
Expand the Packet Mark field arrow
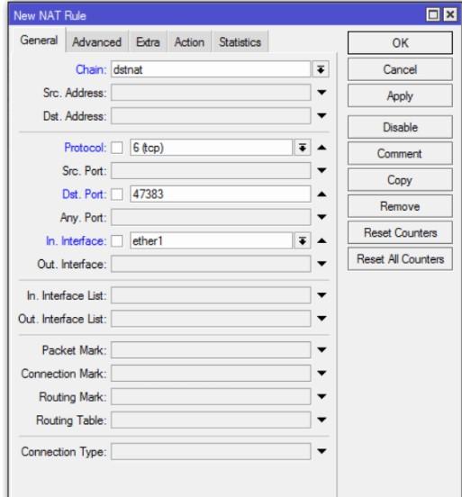[322, 350]
